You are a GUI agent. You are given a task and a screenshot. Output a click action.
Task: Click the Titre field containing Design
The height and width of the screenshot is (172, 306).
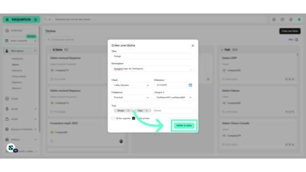153,56
